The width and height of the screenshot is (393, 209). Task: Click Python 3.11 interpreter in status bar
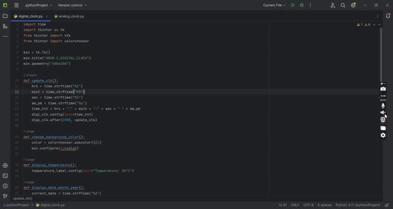tap(358, 205)
